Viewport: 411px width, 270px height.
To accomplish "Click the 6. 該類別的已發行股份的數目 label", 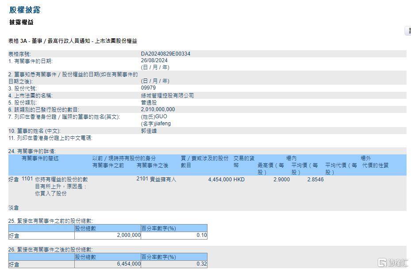I will (x=43, y=110).
